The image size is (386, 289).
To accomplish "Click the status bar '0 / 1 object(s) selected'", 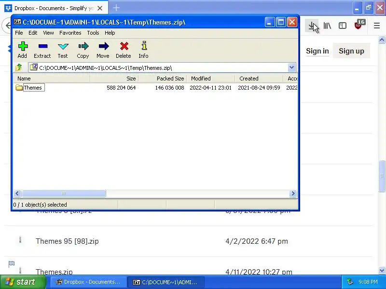I will (x=40, y=205).
